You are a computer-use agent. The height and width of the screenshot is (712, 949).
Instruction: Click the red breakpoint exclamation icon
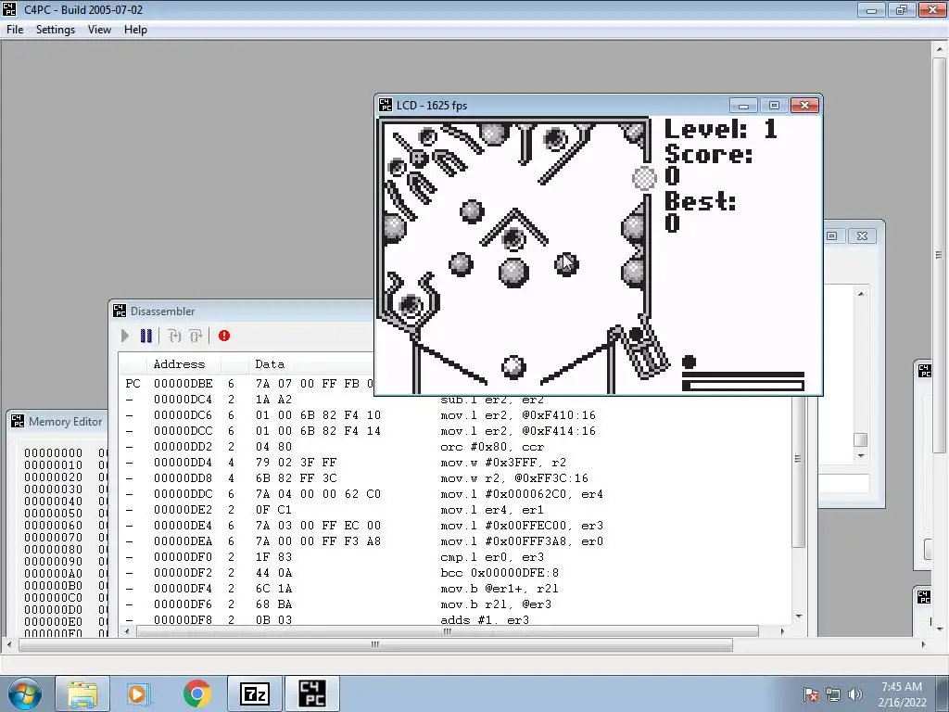224,336
